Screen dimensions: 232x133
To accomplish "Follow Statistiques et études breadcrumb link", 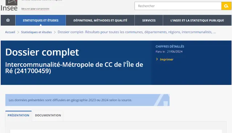I will [x=36, y=32].
